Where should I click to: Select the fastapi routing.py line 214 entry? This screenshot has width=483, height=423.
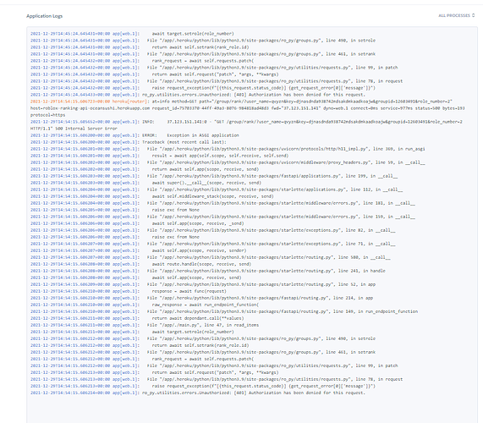coord(202,298)
